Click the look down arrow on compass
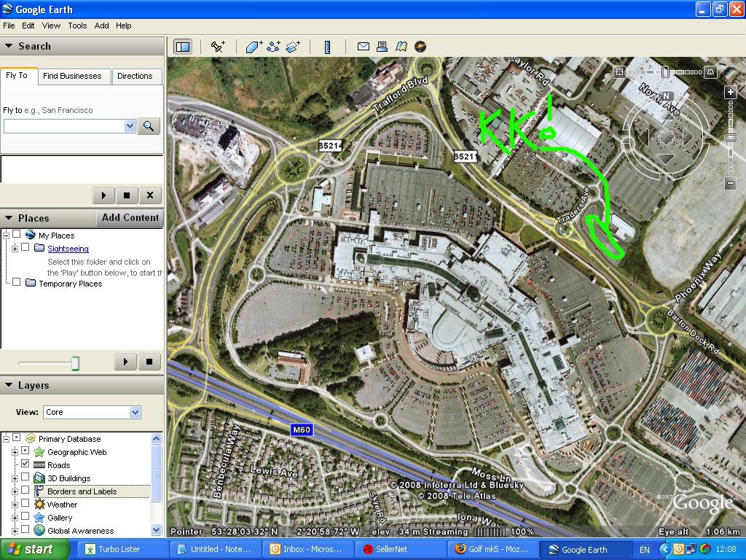 pyautogui.click(x=666, y=159)
